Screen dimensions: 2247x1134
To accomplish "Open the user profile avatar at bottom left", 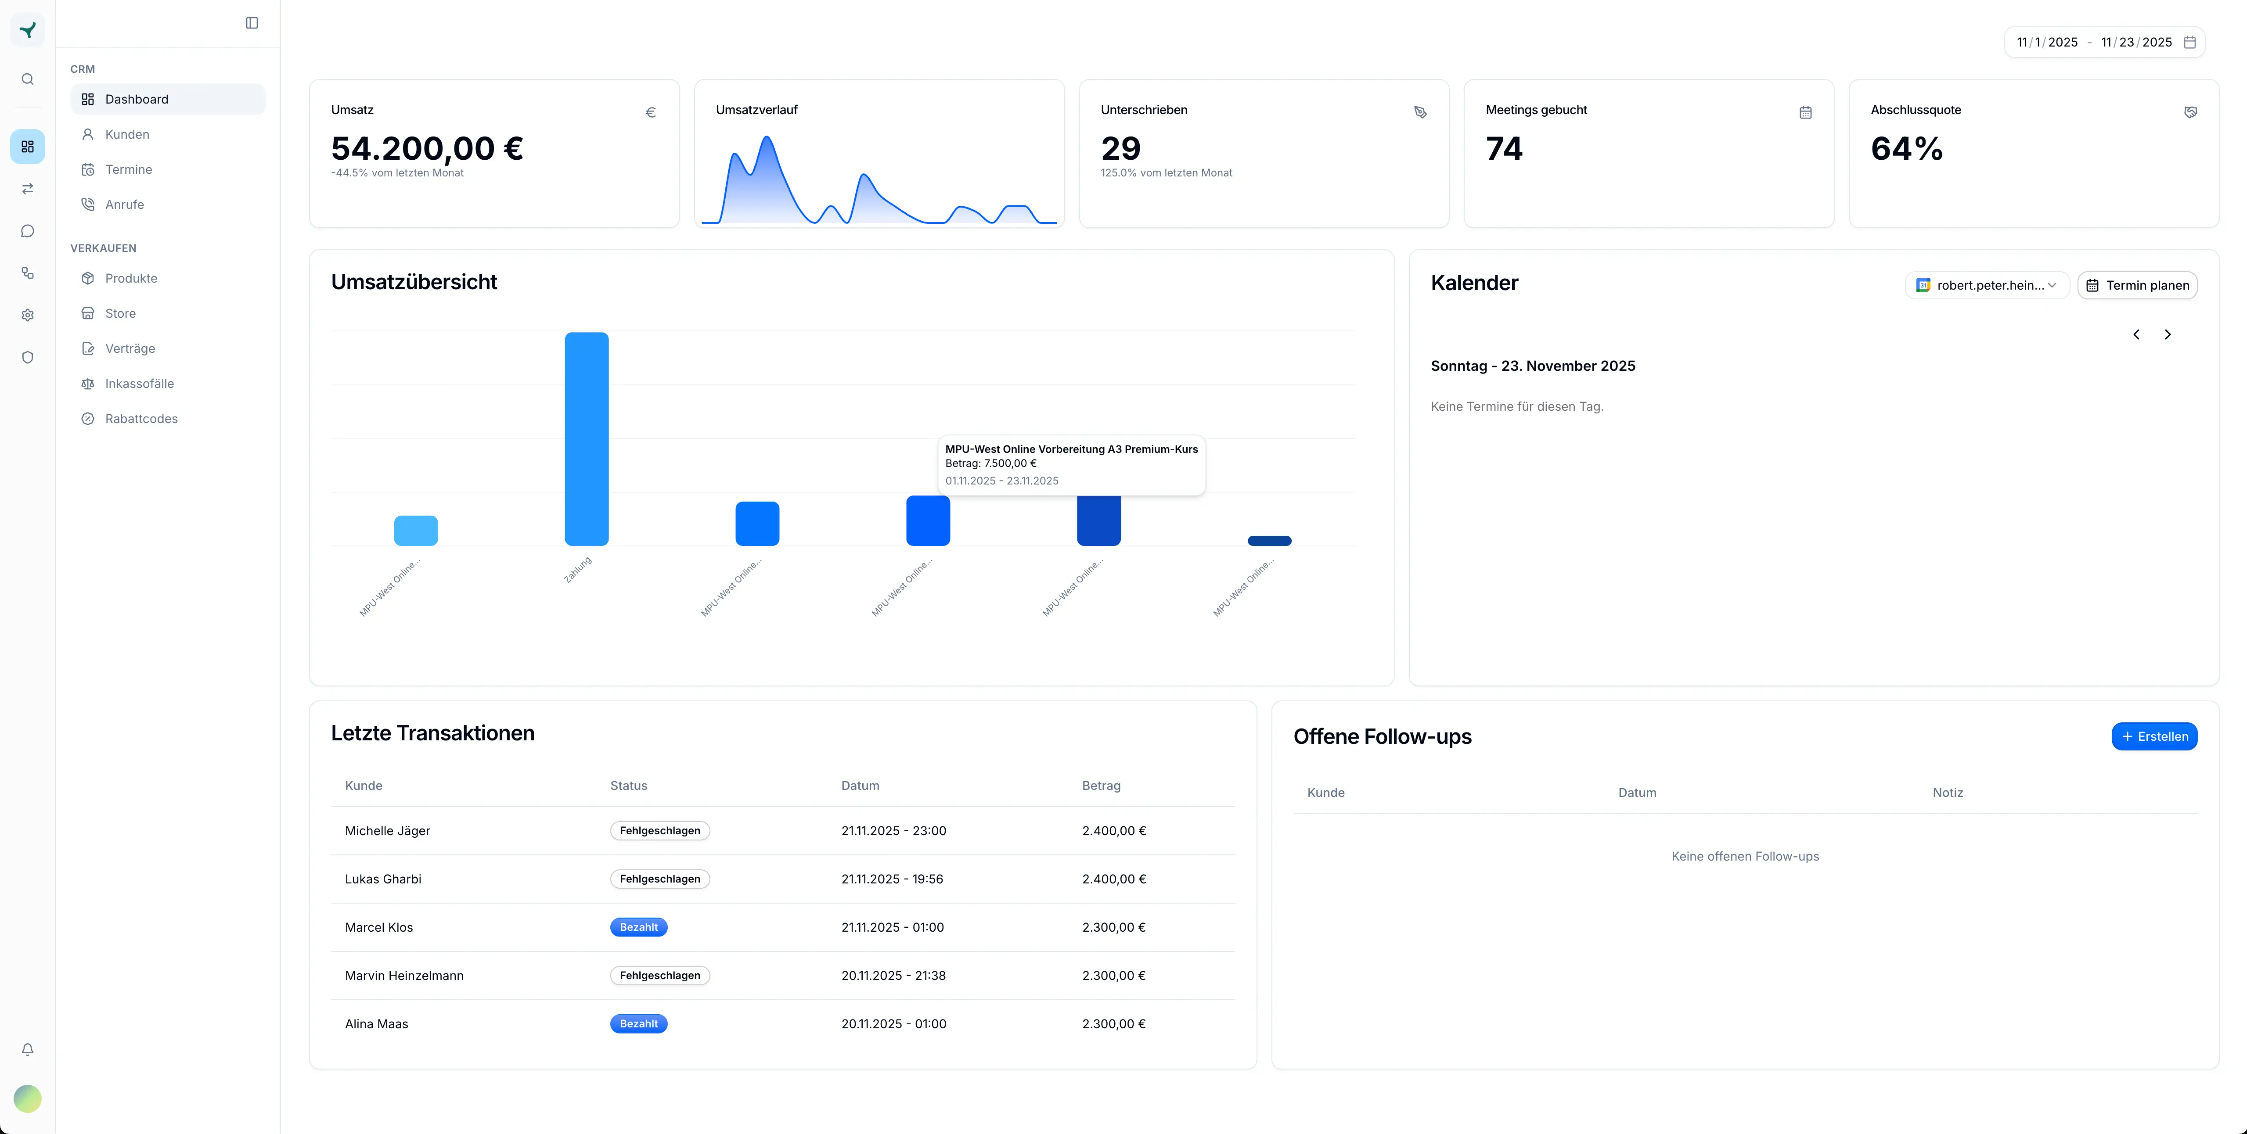I will tap(27, 1098).
